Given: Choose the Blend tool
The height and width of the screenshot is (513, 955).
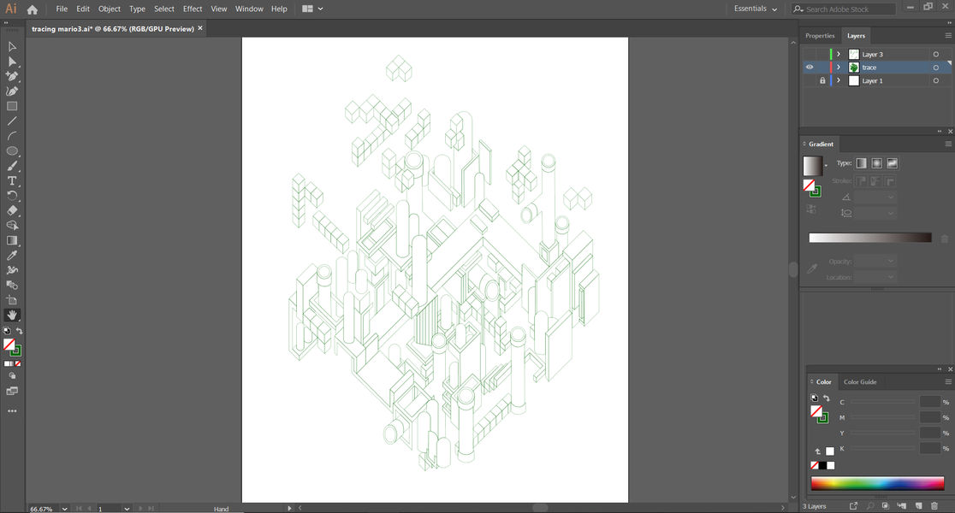Looking at the screenshot, I should click(12, 285).
